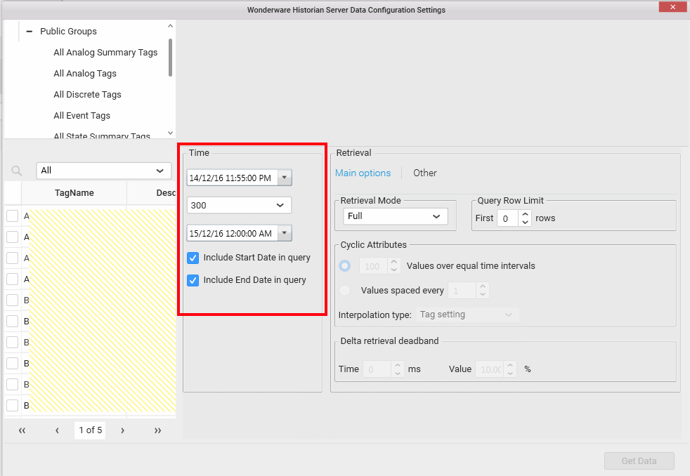
Task: Close the Data Configuration Settings dialog
Action: click(x=673, y=7)
